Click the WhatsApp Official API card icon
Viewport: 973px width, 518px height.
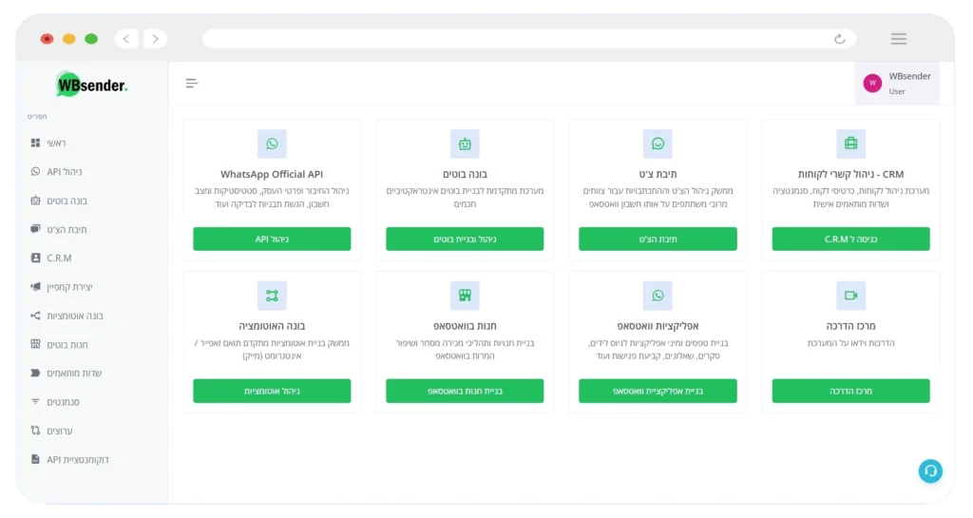[x=272, y=144]
